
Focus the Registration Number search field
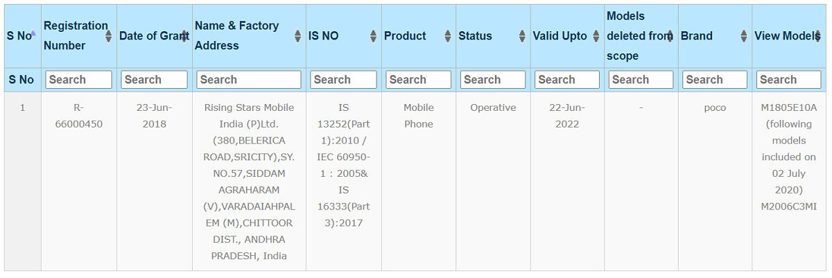[79, 80]
